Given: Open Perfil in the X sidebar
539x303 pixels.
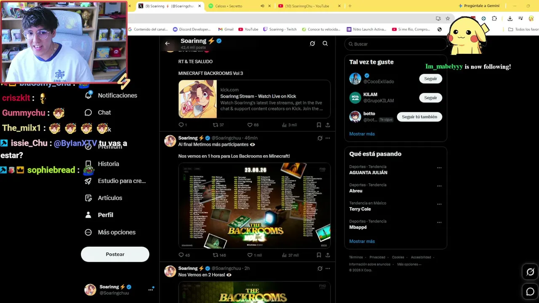Looking at the screenshot, I should point(99,215).
